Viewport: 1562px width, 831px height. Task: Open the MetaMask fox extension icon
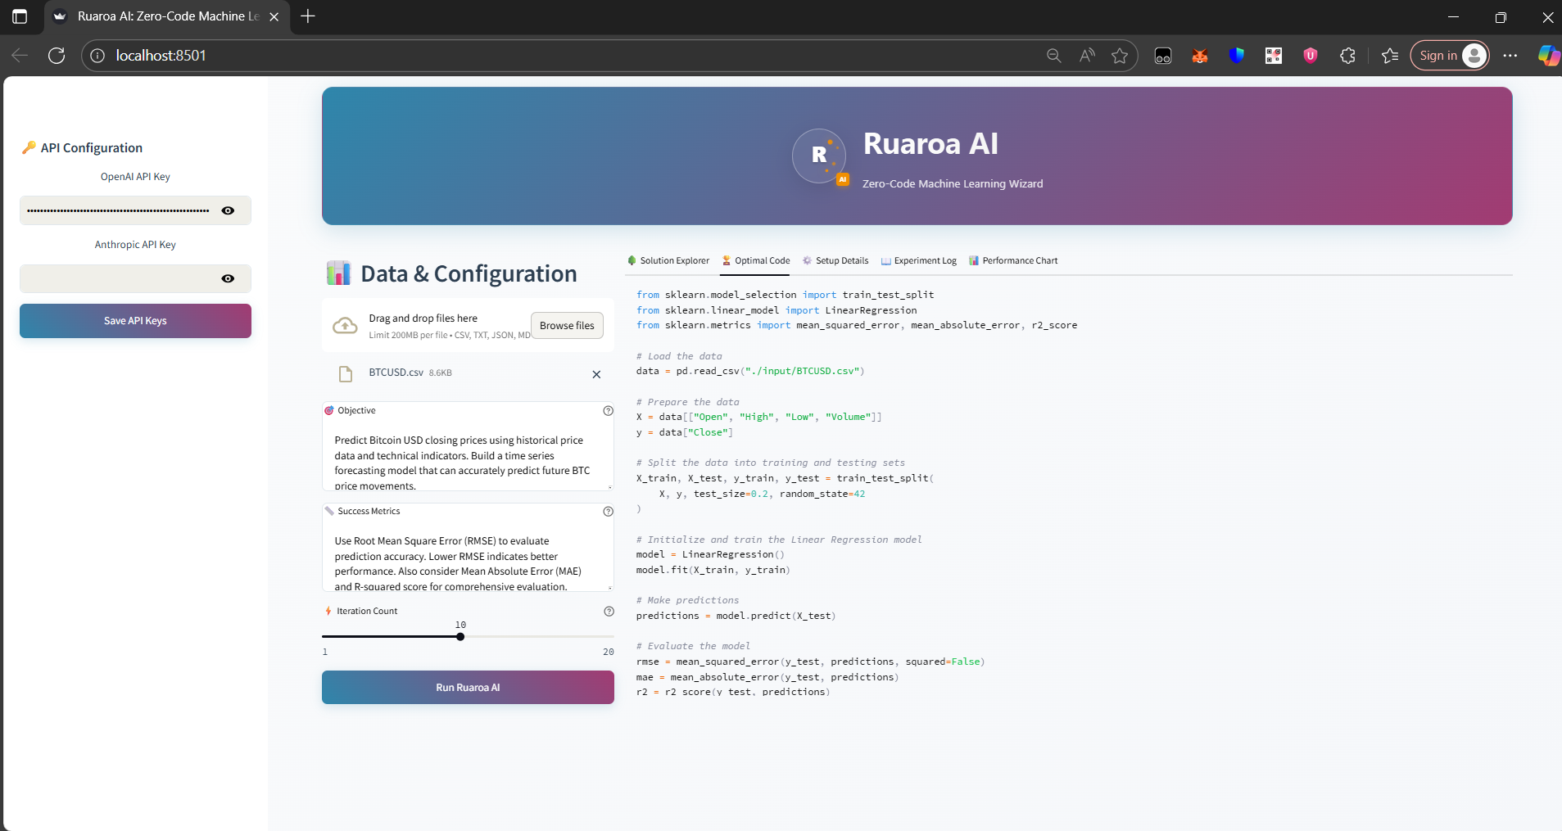pos(1200,56)
